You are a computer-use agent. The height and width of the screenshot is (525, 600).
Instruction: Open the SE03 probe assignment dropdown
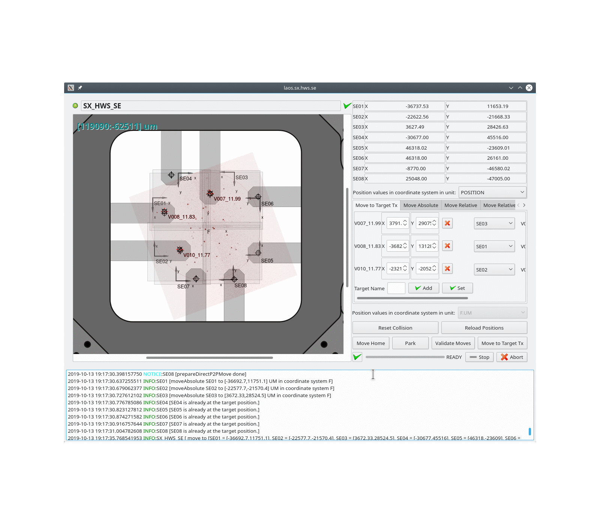494,223
